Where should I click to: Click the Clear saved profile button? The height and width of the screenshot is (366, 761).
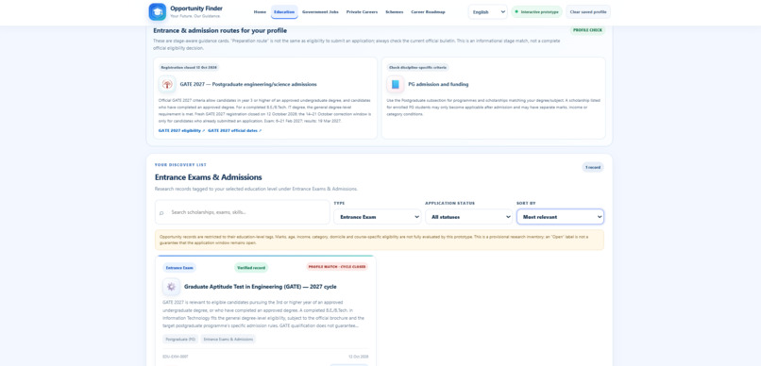point(588,11)
